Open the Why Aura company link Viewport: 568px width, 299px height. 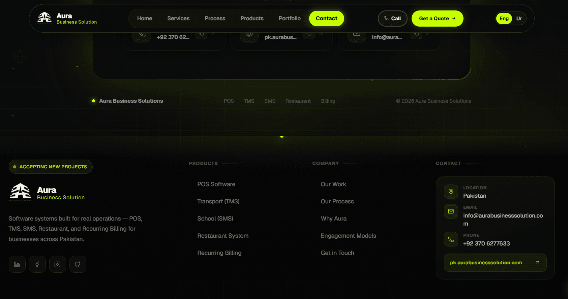(334, 219)
